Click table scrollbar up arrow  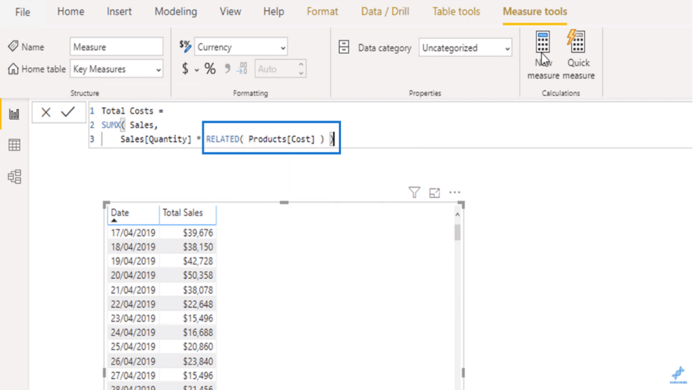tap(457, 215)
